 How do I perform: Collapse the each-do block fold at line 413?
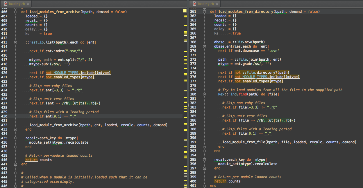15,42
